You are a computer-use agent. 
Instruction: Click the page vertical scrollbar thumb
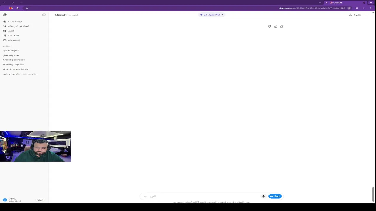[x=373, y=194]
